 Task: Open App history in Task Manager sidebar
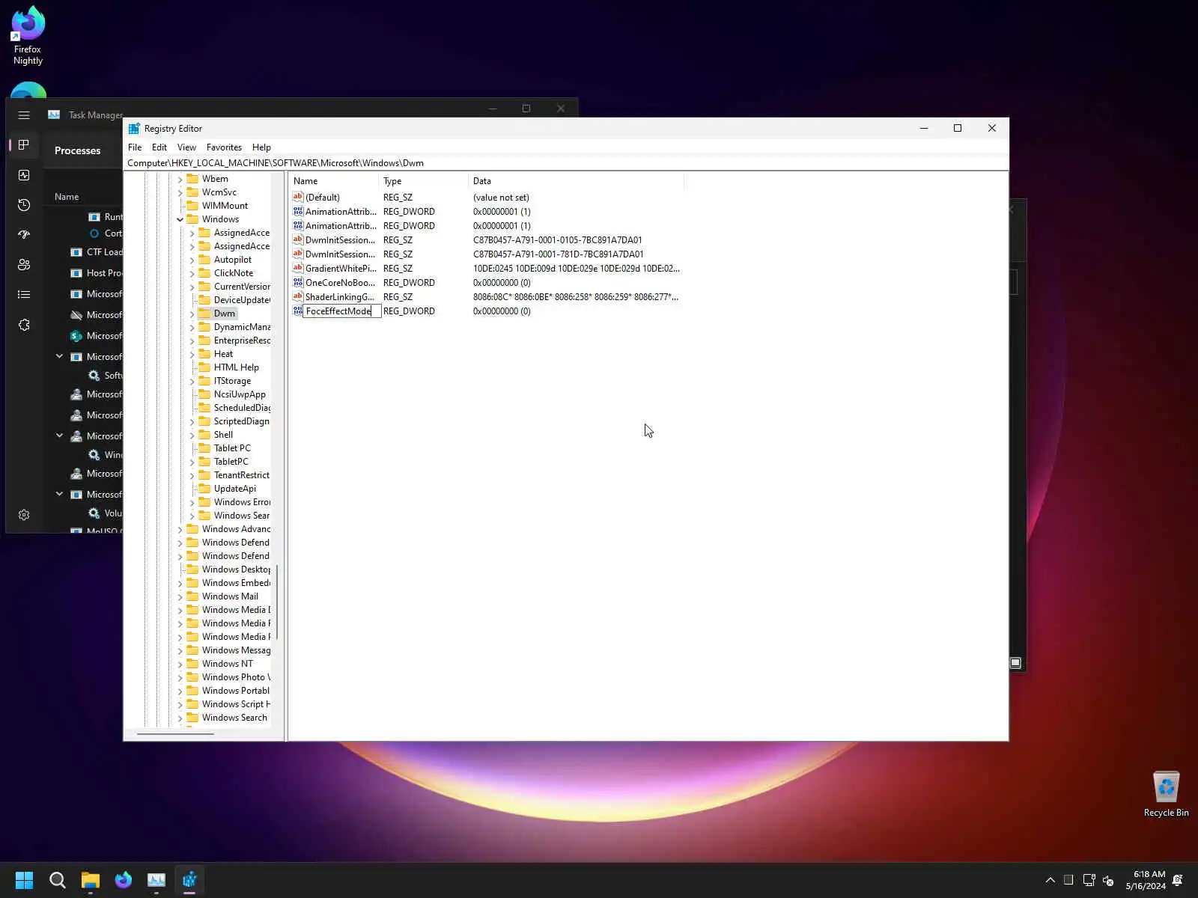point(24,205)
